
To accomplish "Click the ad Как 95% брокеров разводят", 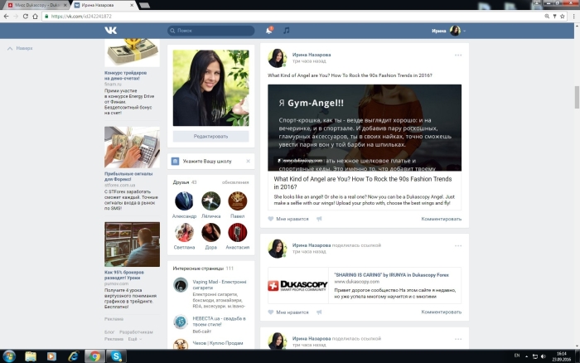I will (124, 275).
